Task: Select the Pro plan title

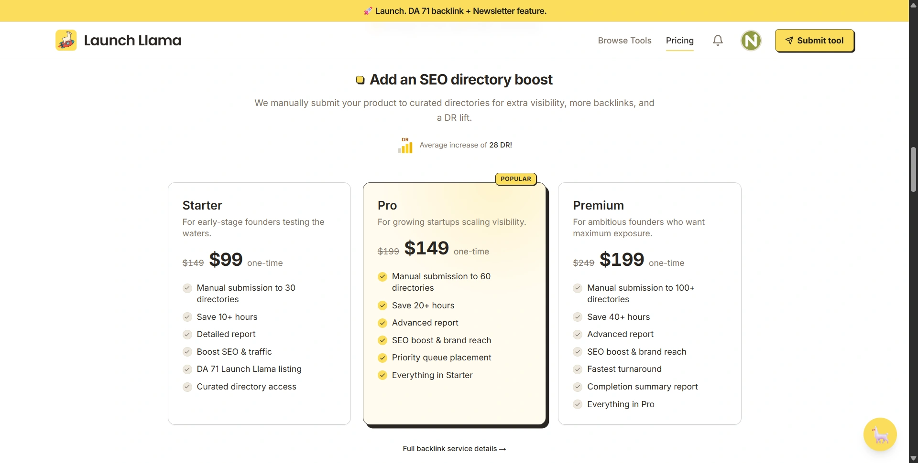Action: (x=387, y=205)
